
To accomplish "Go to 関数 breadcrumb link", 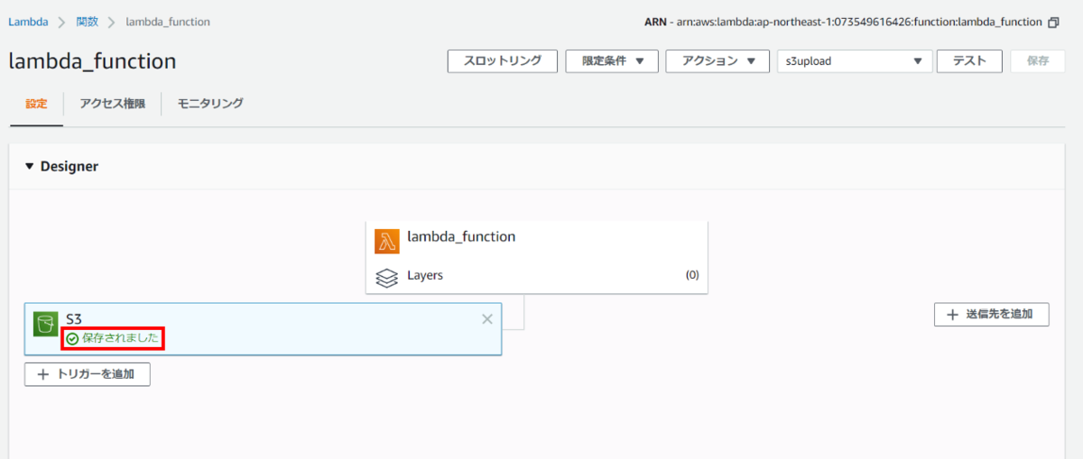I will pyautogui.click(x=88, y=22).
